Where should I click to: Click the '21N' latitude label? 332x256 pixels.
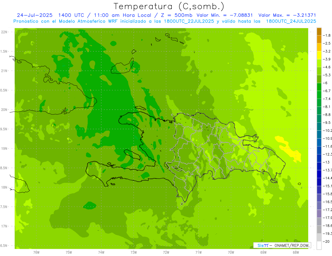(4, 71)
